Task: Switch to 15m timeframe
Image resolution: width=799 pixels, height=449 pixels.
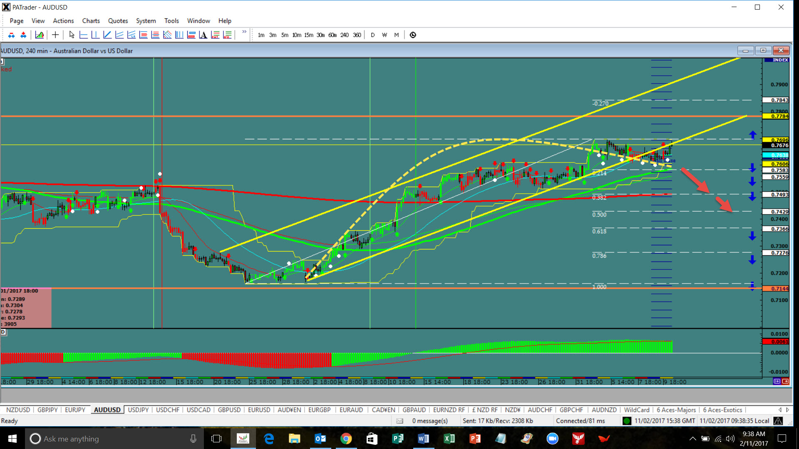Action: (308, 35)
